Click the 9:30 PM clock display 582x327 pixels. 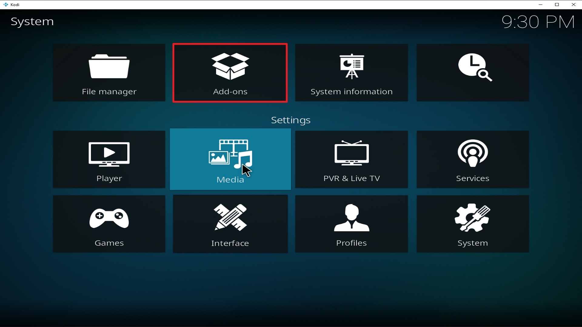pos(538,22)
